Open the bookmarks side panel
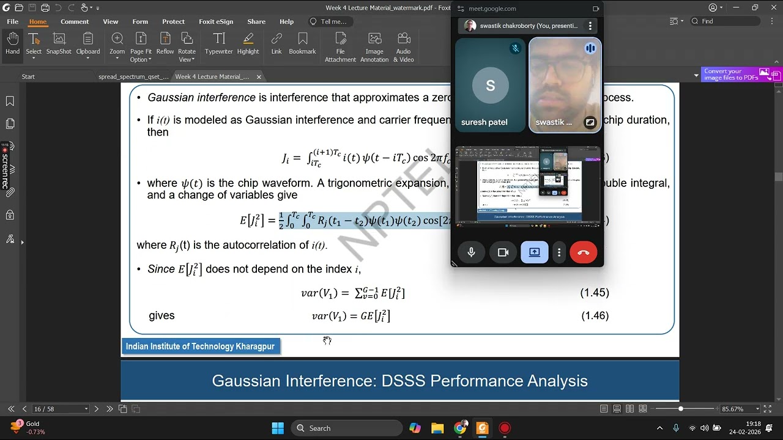Viewport: 783px width, 440px height. (10, 101)
